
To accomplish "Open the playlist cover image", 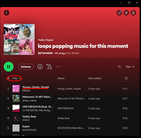I will pyautogui.click(x=19, y=39).
